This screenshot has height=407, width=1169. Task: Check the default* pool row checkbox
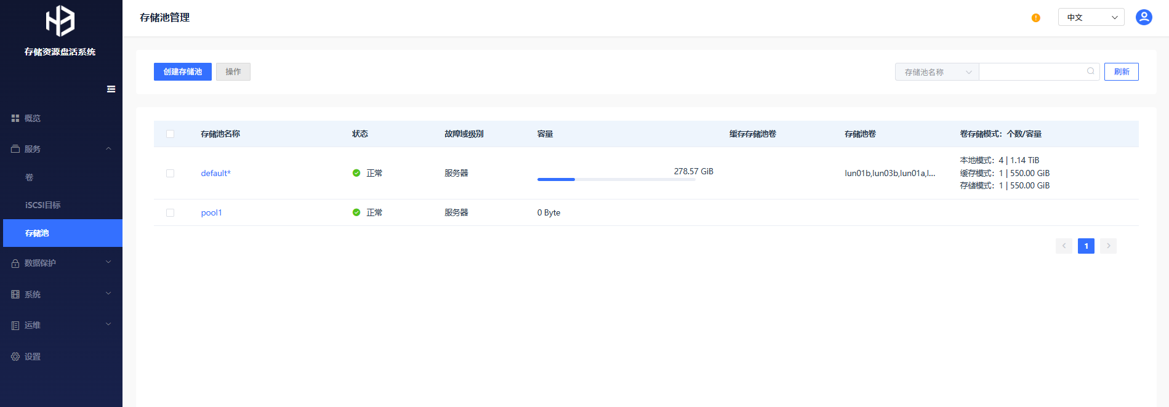pos(171,173)
